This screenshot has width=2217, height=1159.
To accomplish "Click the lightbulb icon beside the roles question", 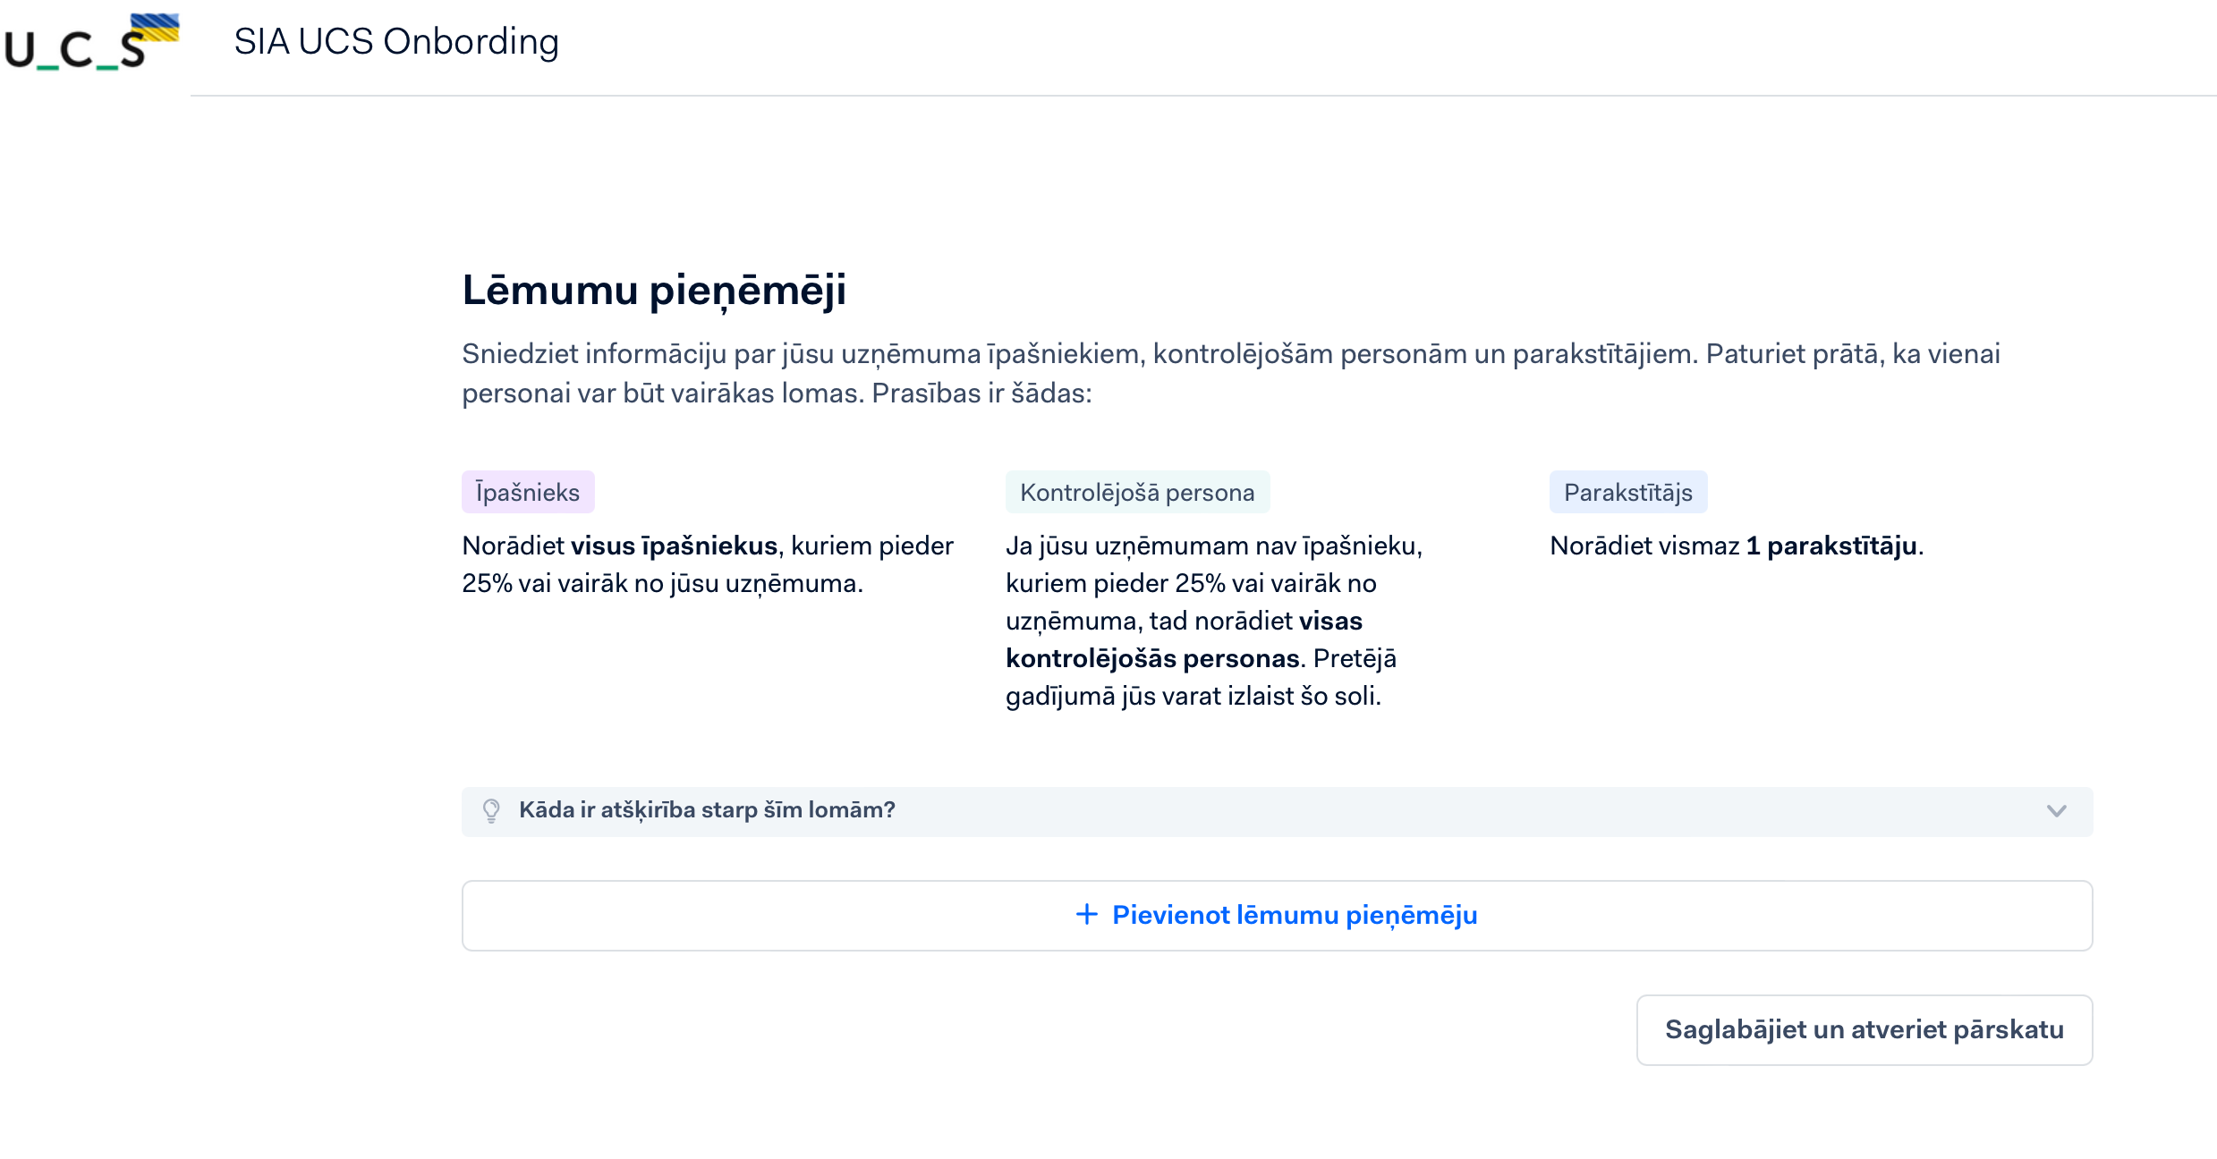I will (491, 810).
